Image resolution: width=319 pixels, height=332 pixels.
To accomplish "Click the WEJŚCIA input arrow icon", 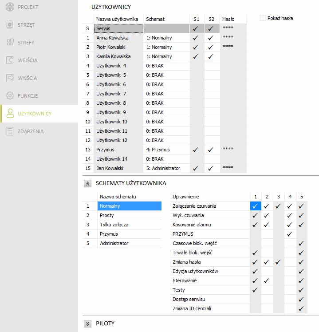I will point(10,60).
